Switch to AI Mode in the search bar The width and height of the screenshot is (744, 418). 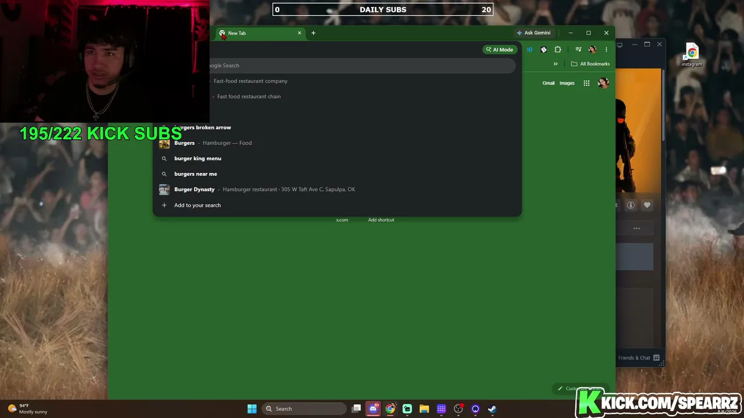[x=500, y=50]
